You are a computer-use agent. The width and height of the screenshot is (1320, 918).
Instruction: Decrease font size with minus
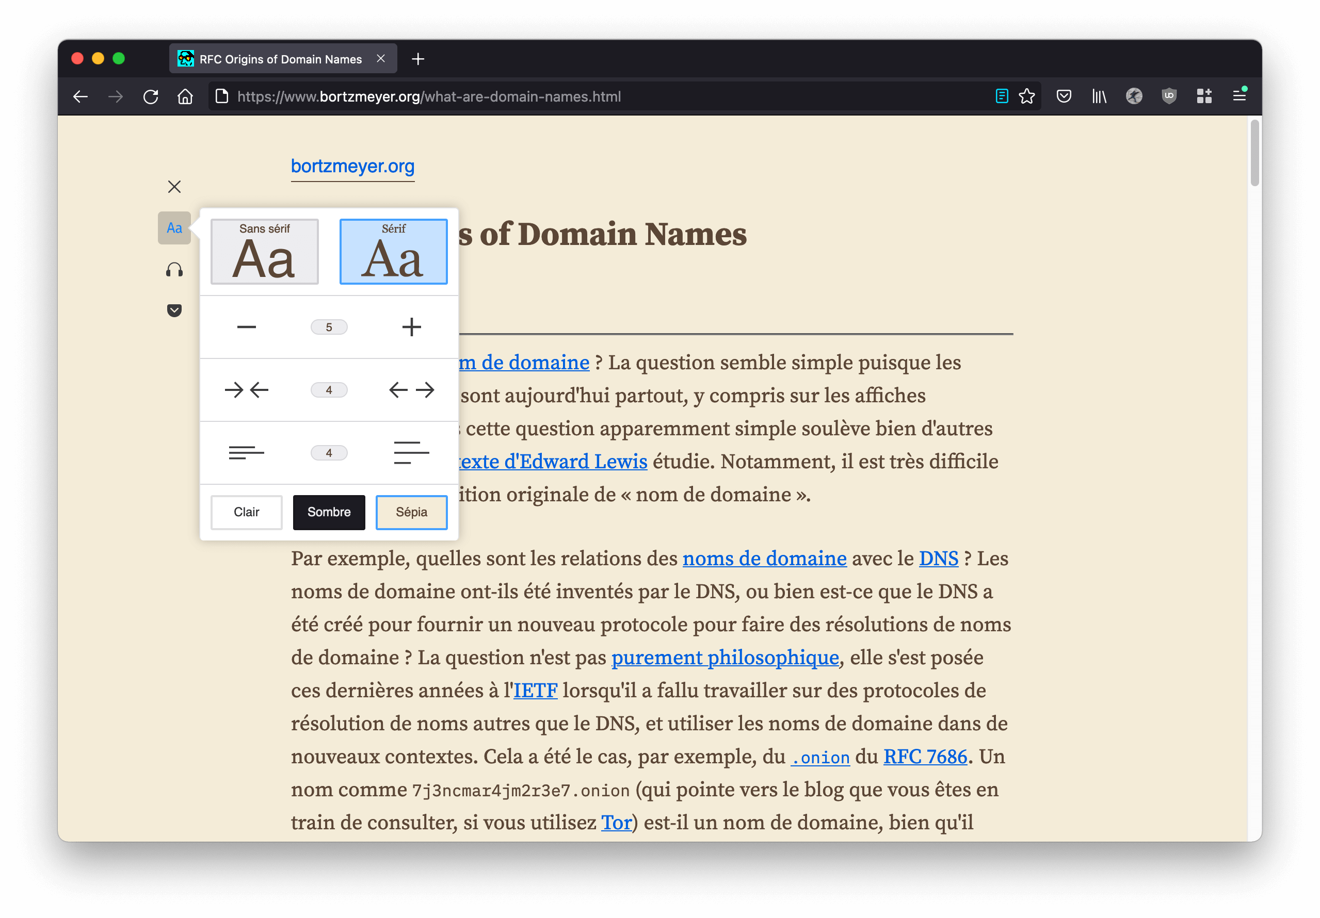pyautogui.click(x=246, y=327)
